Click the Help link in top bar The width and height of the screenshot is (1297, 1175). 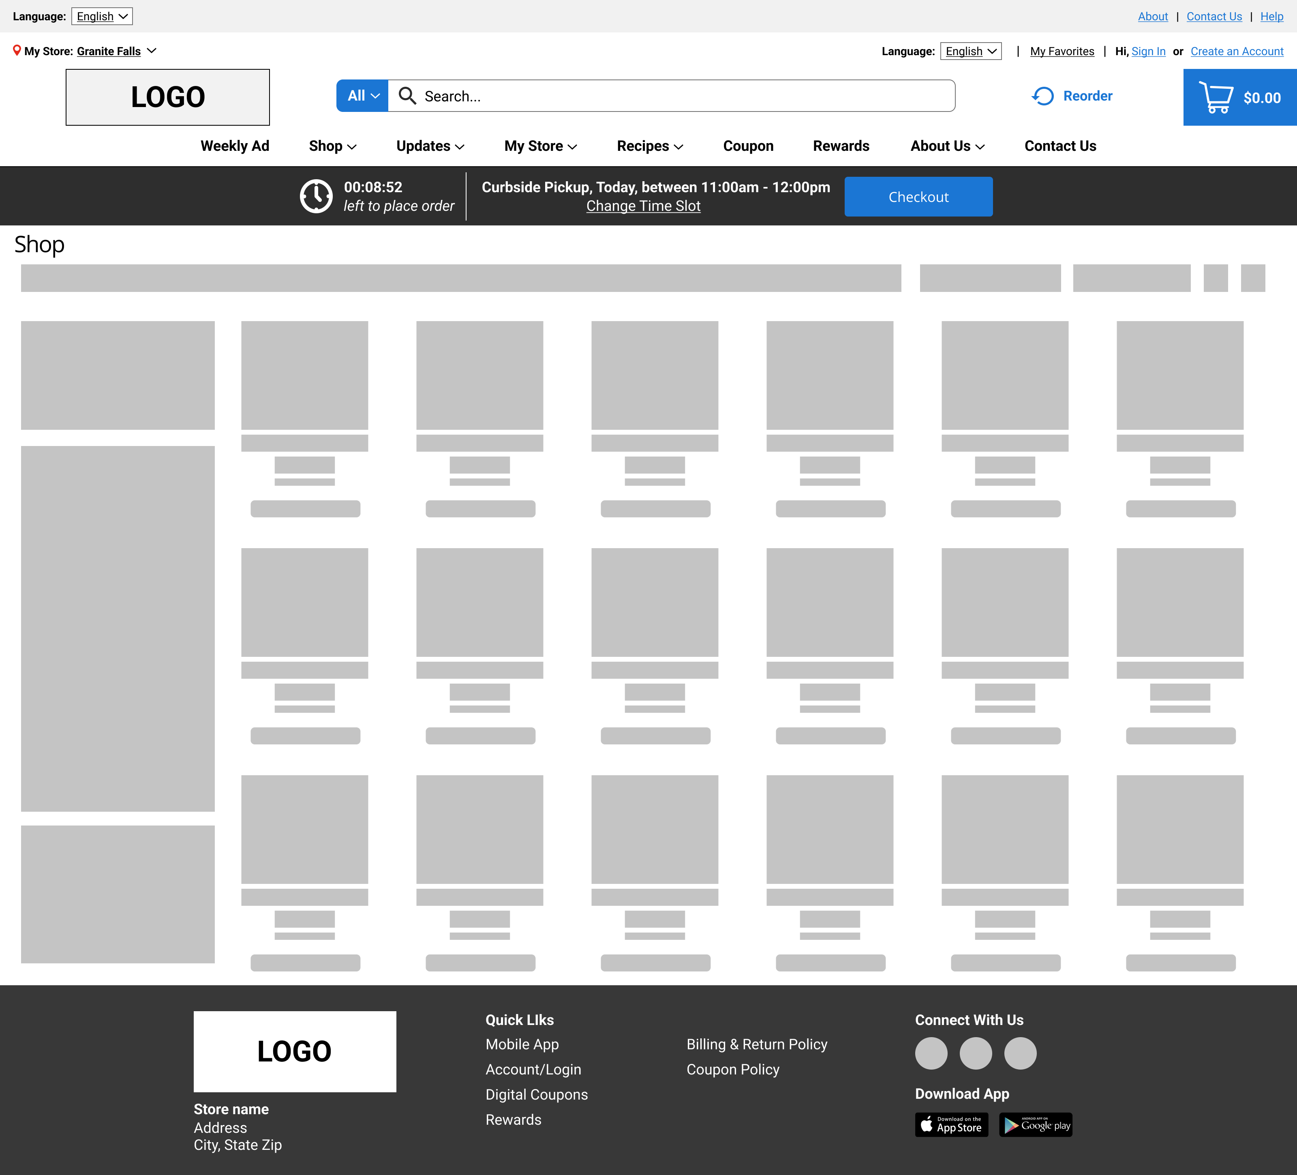coord(1272,17)
